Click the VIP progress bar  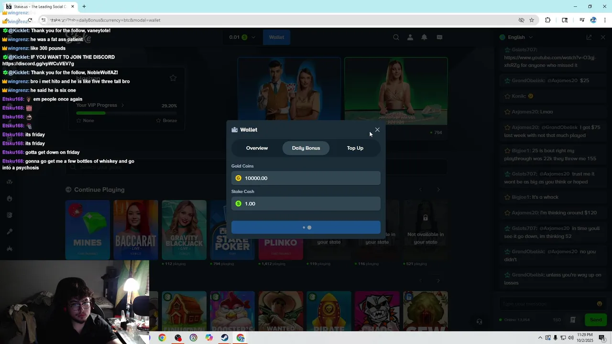tap(126, 113)
